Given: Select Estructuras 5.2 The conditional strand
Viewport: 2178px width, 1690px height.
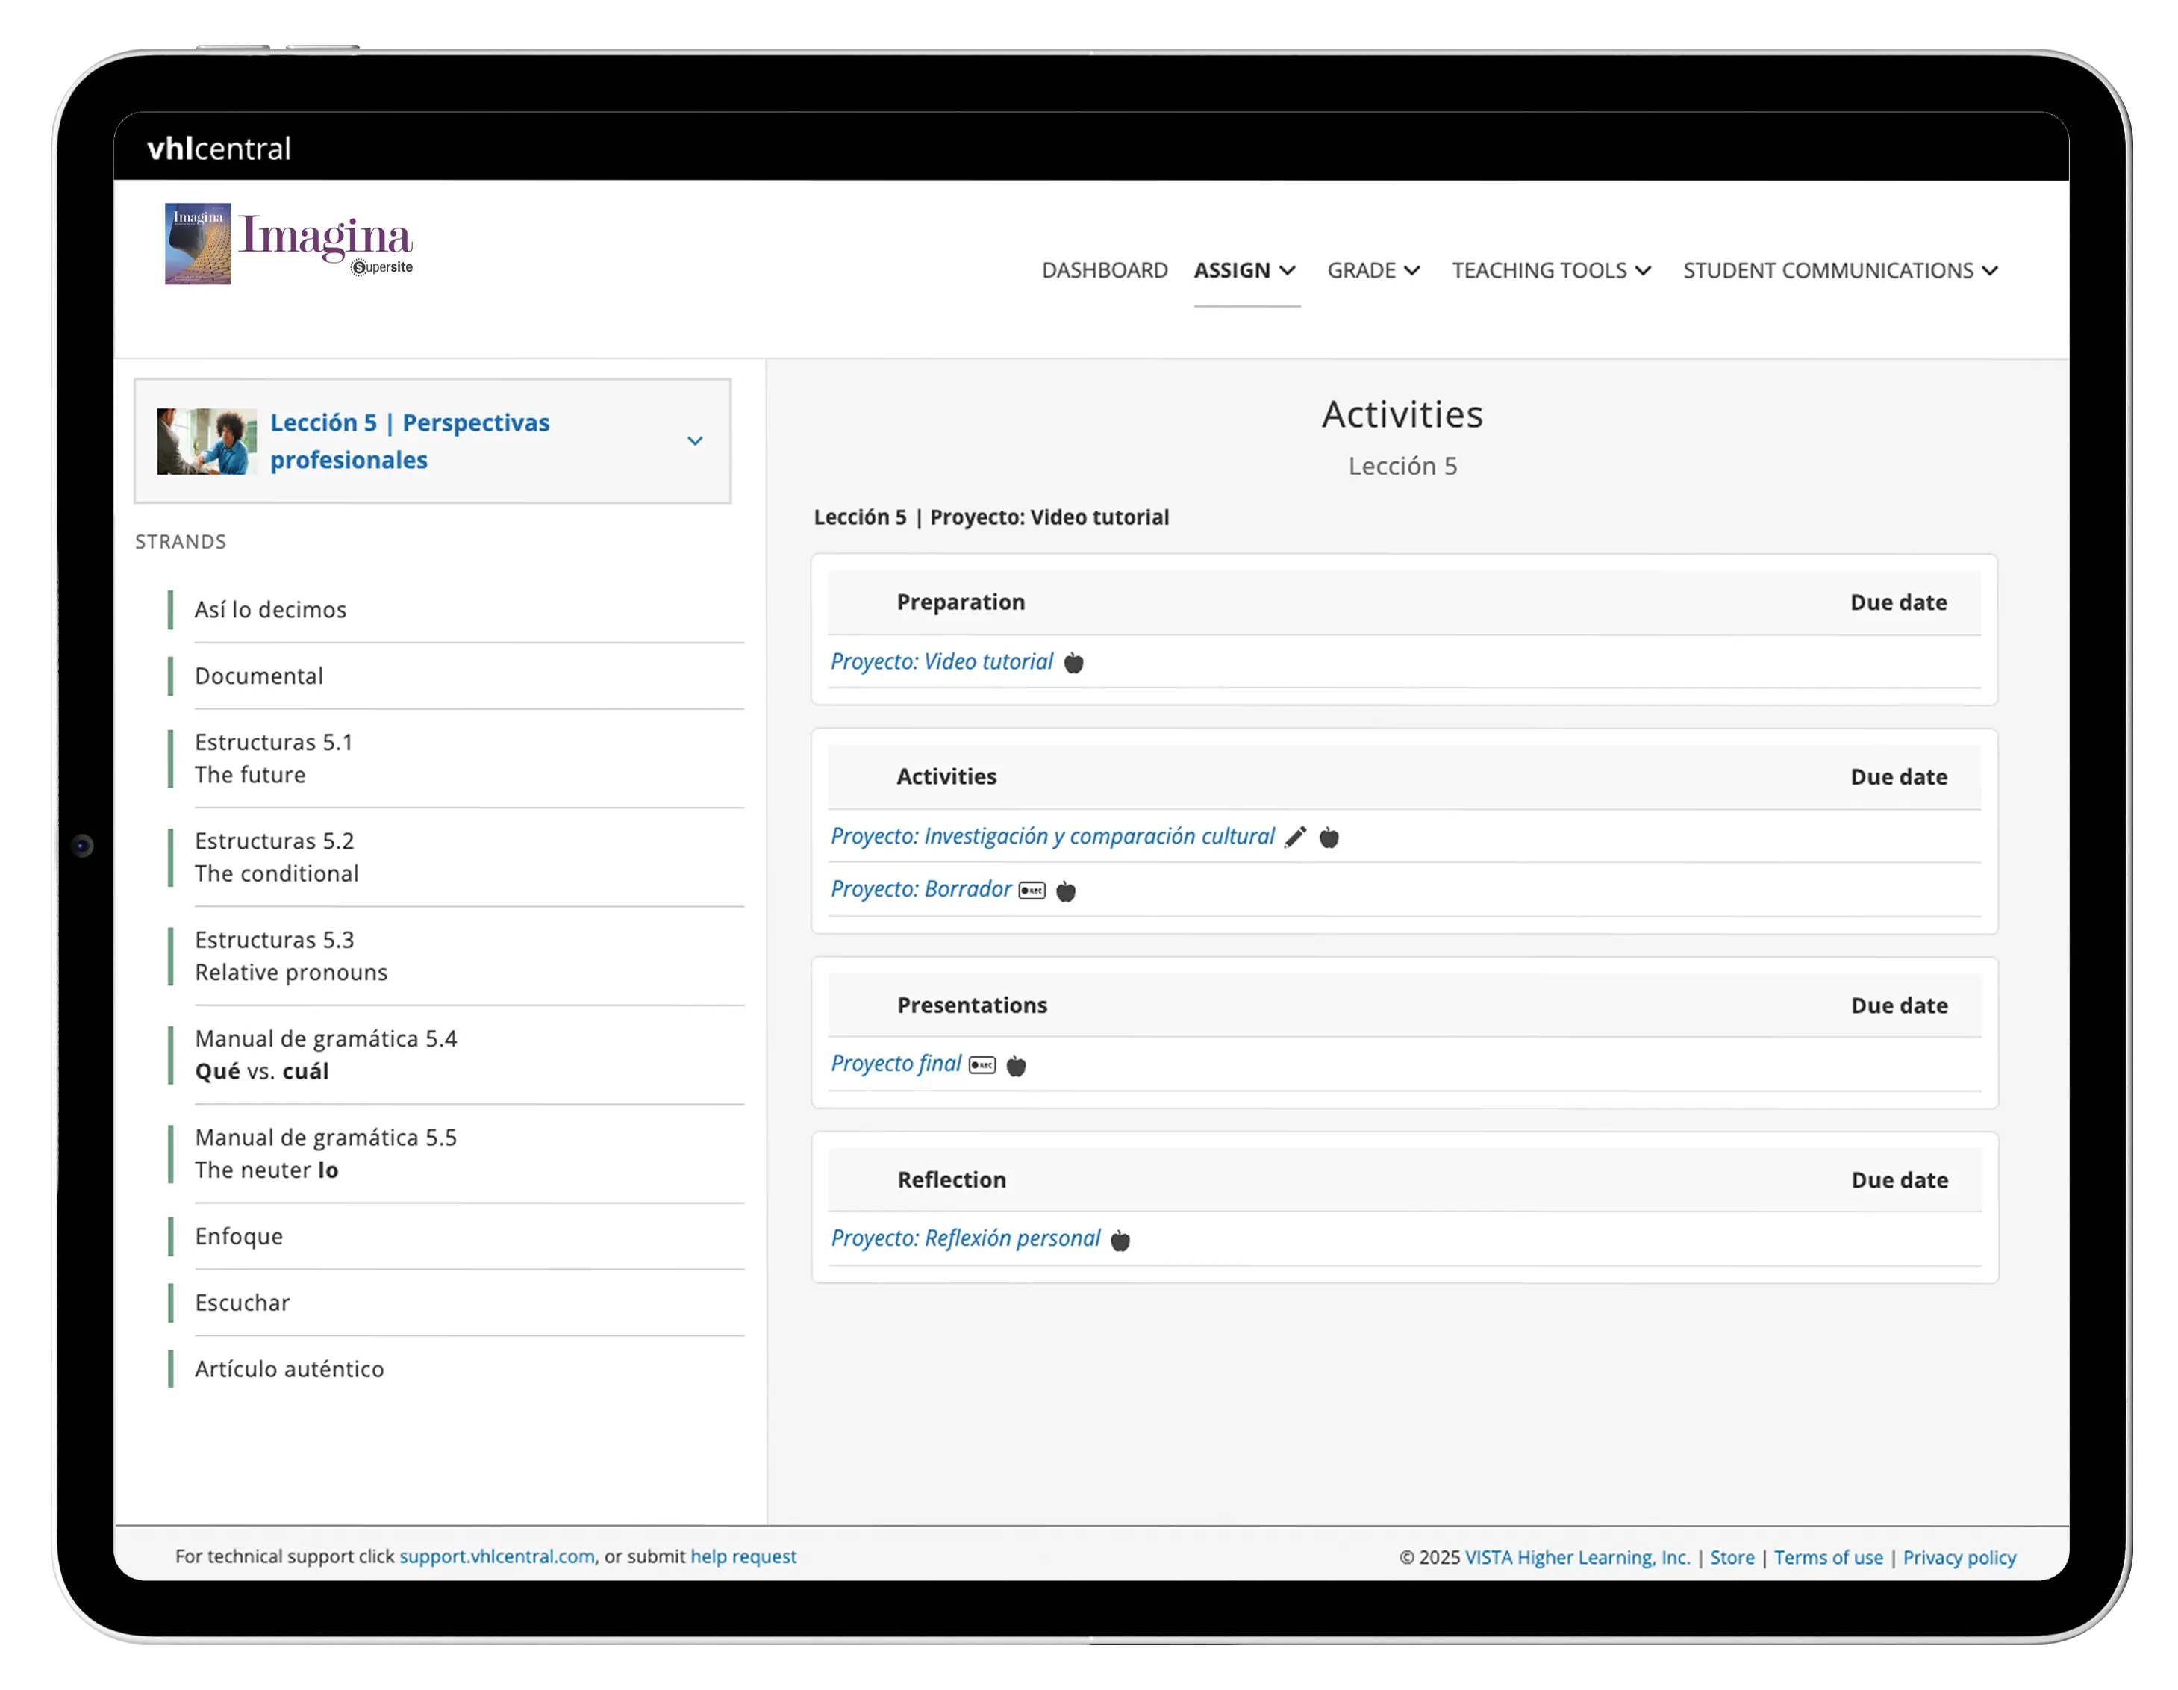Looking at the screenshot, I should [276, 858].
